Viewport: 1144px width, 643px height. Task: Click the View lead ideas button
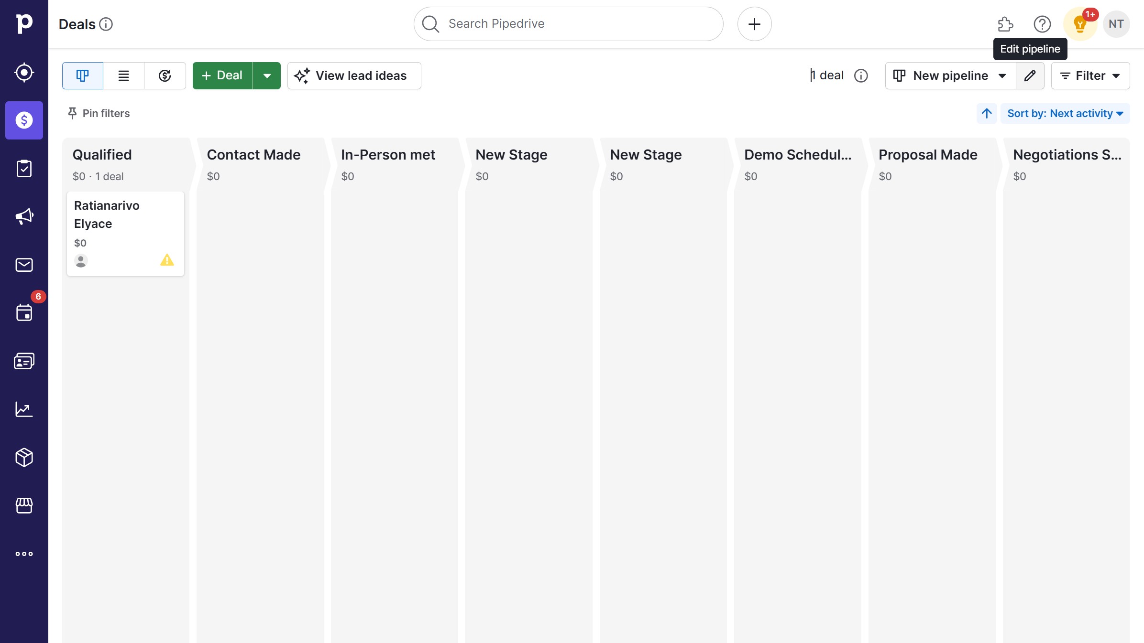[354, 75]
